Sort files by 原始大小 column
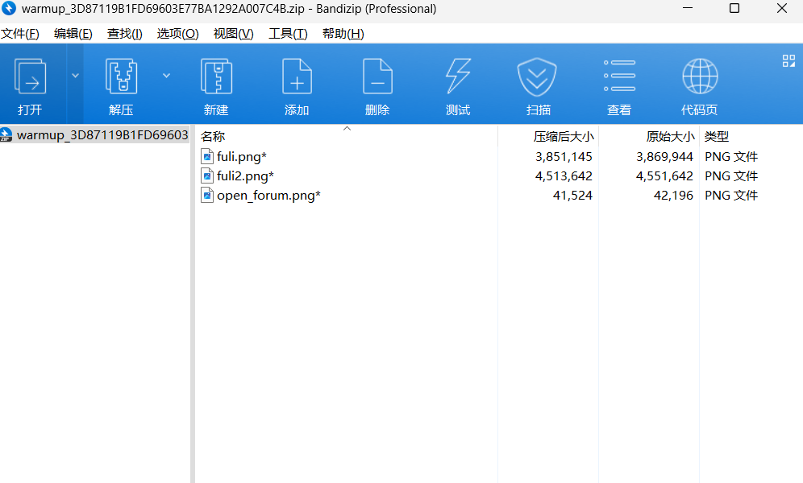The width and height of the screenshot is (803, 483). coord(668,135)
